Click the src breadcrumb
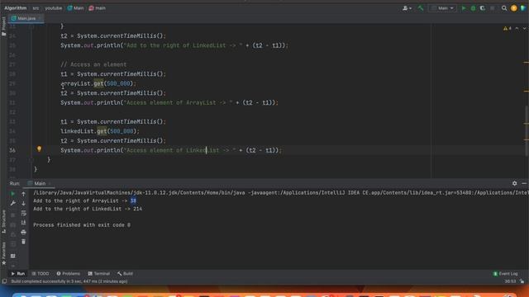Image resolution: width=529 pixels, height=297 pixels. coord(36,8)
